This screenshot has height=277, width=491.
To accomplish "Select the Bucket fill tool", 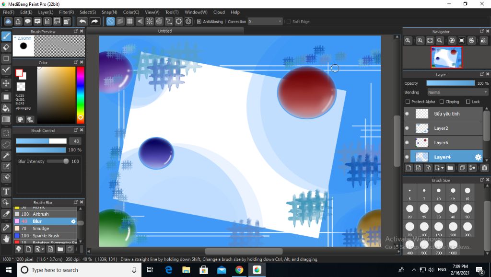I will point(6,108).
